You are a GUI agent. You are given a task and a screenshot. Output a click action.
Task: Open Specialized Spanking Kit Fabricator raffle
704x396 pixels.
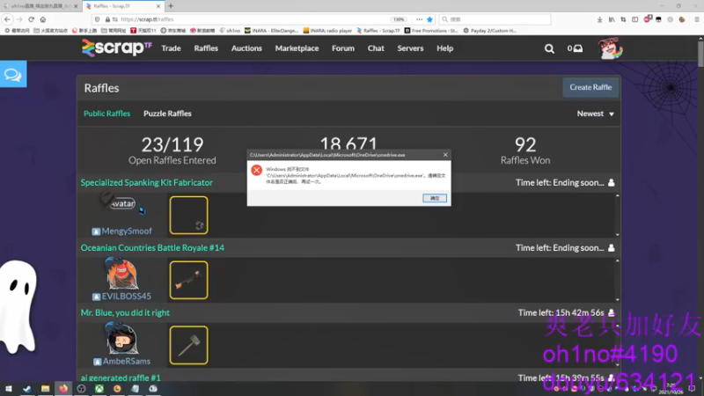[147, 183]
